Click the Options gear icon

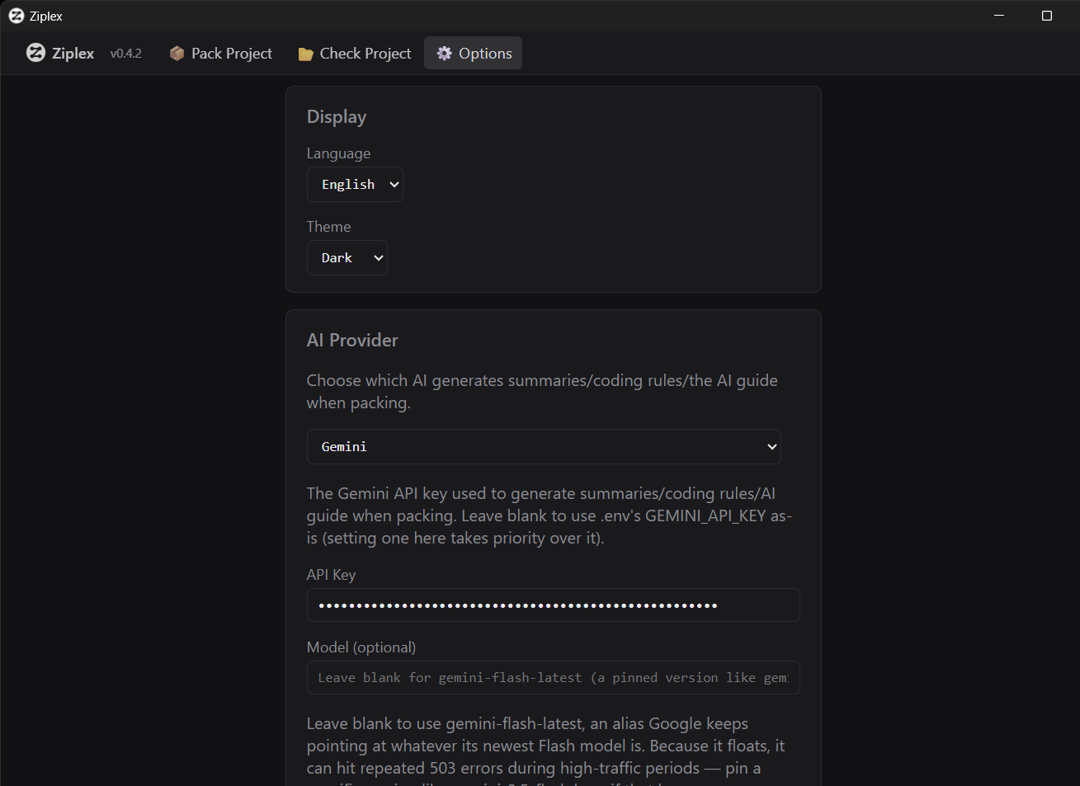[x=445, y=54]
